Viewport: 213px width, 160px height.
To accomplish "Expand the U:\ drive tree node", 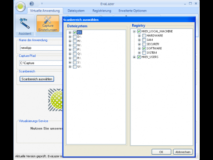I will click(70, 67).
